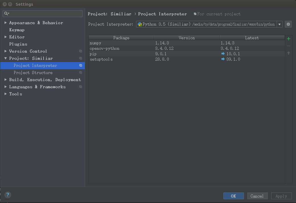Viewport: 296px width, 203px height.
Task: Click the minus icon to uninstall package
Action: [x=289, y=46]
